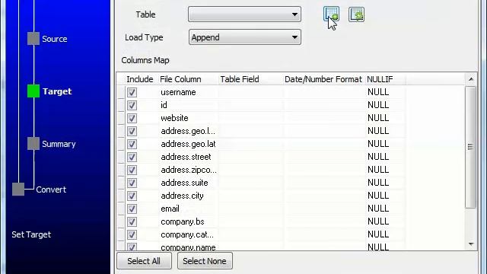The width and height of the screenshot is (487, 274).
Task: Click Date/Number Format cell for email row
Action: tap(324, 209)
